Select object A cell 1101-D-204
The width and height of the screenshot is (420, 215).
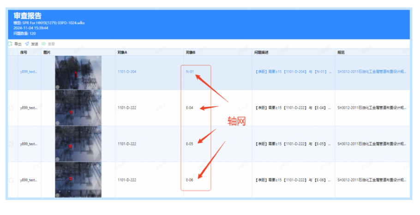127,72
